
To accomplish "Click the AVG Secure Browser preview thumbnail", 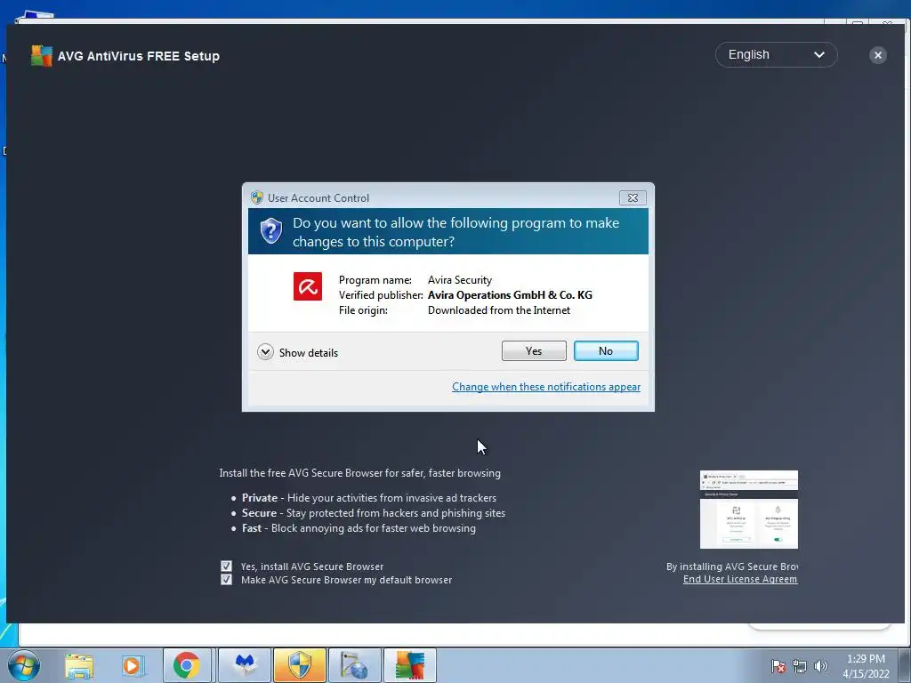I will pos(749,510).
